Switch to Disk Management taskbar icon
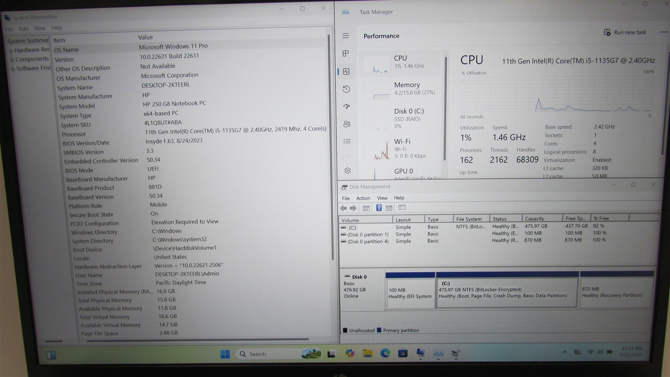670x377 pixels. tap(456, 353)
